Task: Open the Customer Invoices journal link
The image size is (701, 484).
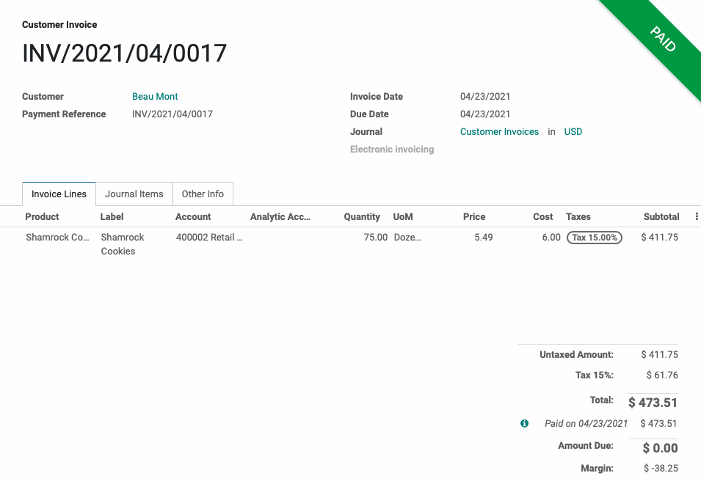Action: pos(499,132)
